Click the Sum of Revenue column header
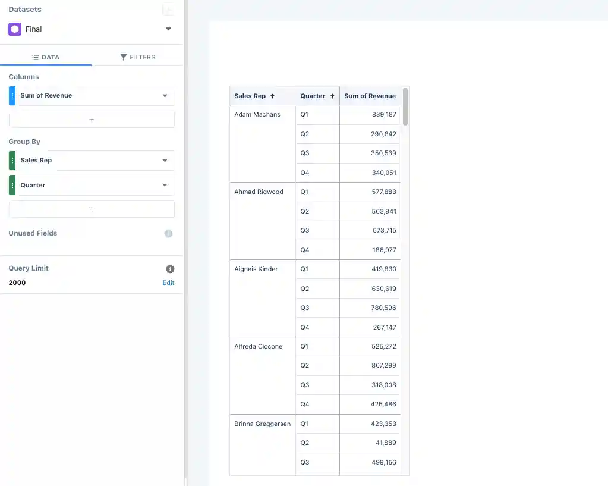This screenshot has height=486, width=608. coord(370,96)
